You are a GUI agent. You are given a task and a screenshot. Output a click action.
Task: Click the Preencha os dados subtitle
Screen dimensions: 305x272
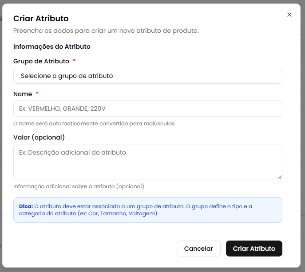tap(106, 31)
